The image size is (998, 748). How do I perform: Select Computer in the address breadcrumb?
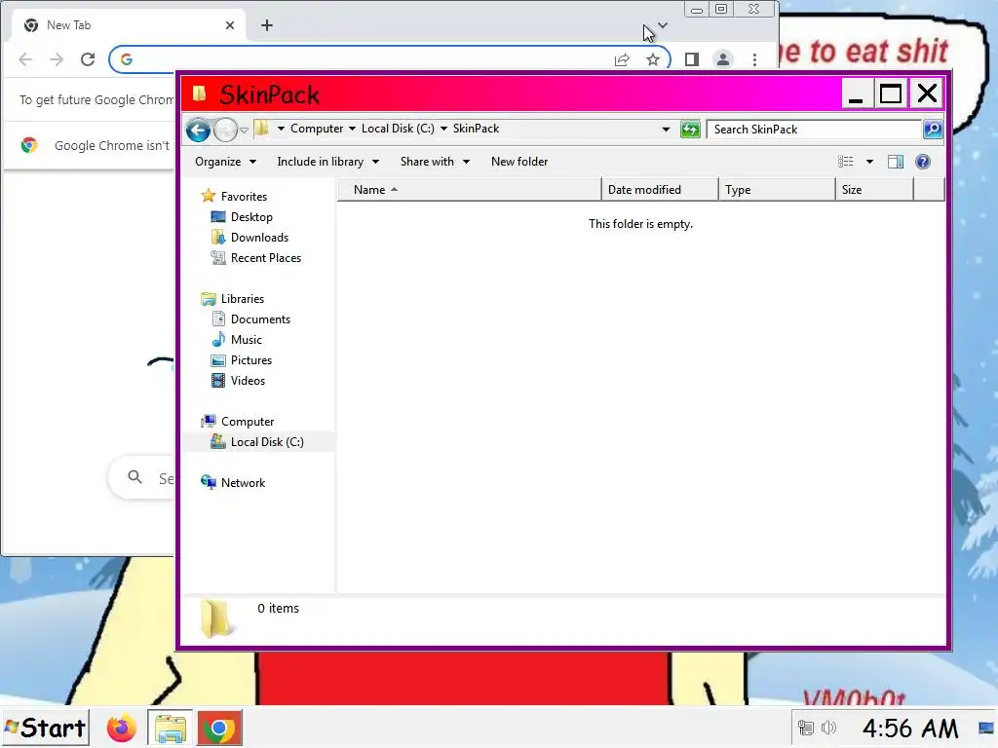317,129
